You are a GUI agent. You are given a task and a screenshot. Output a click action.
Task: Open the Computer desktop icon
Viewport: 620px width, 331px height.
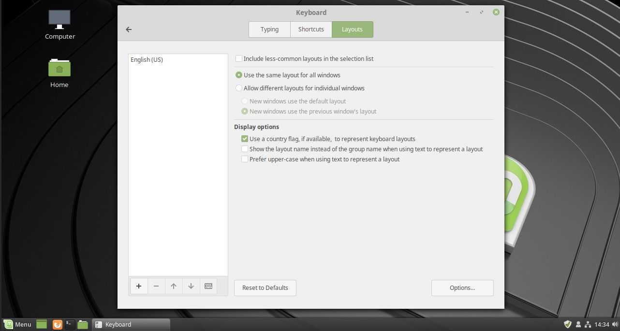[x=59, y=25]
